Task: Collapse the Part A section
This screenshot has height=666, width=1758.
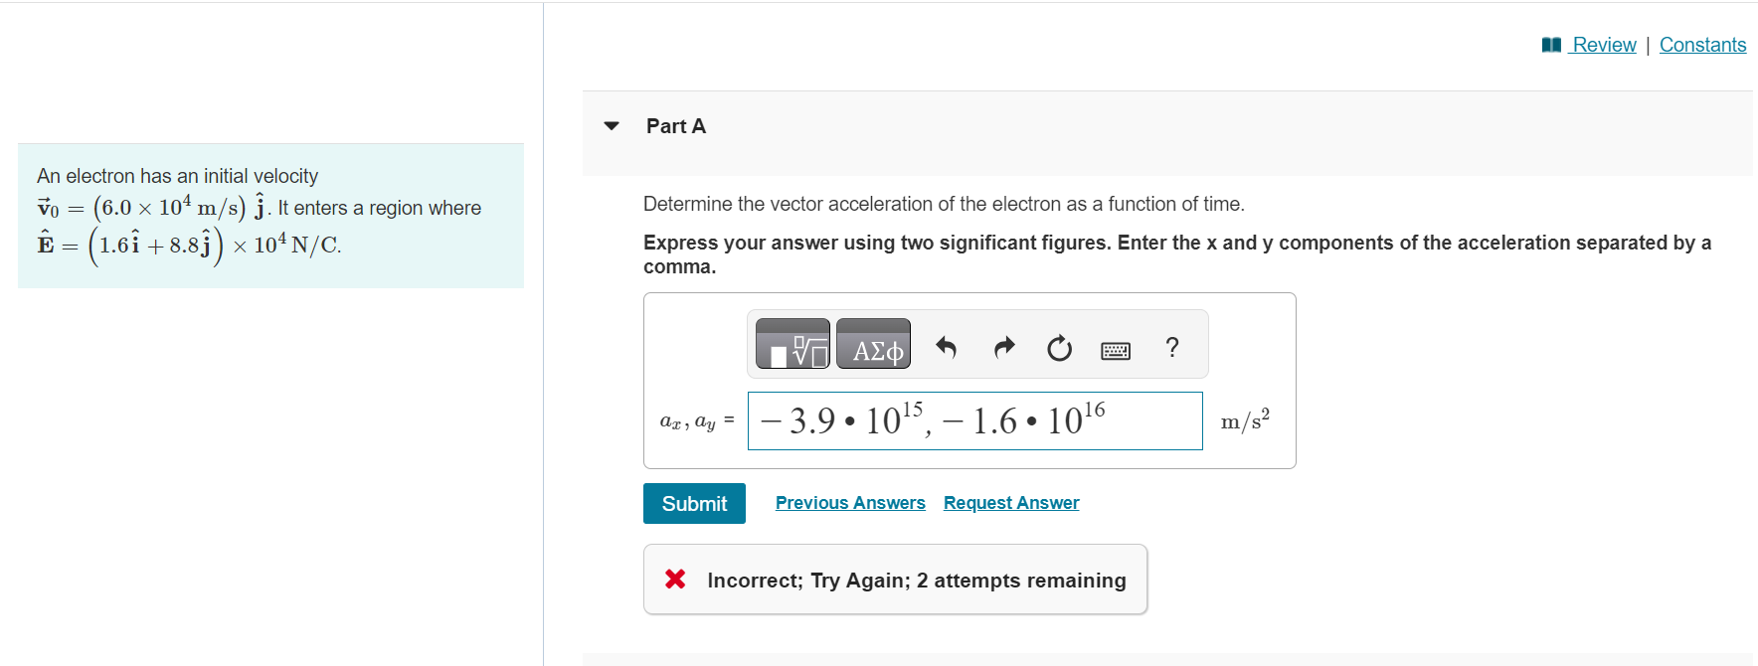Action: tap(611, 126)
